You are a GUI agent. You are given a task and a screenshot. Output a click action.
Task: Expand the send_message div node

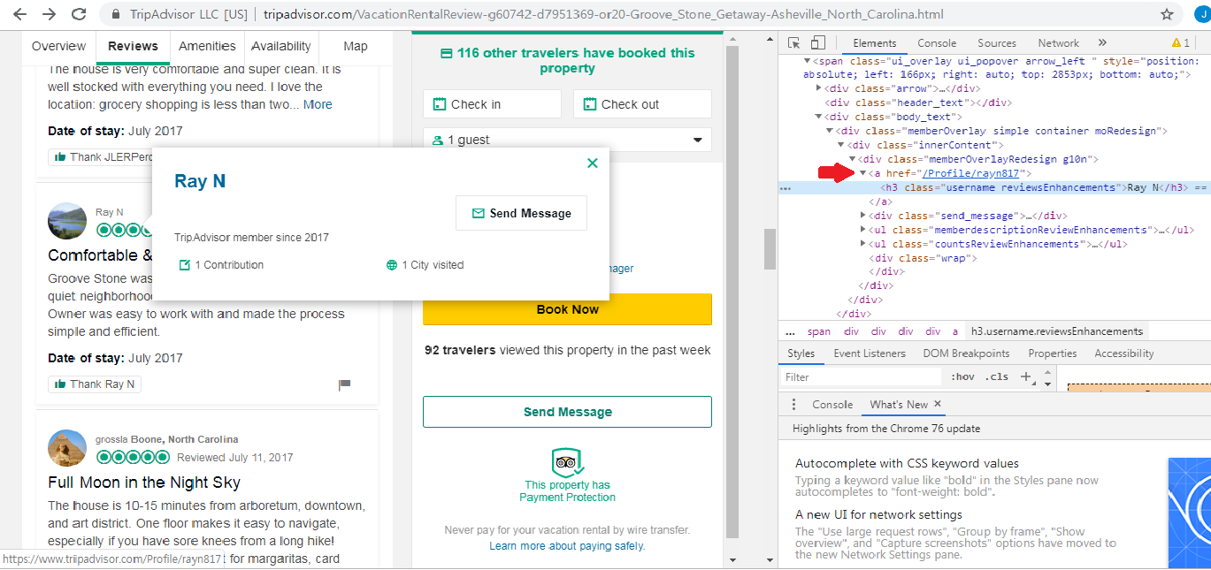click(x=863, y=216)
